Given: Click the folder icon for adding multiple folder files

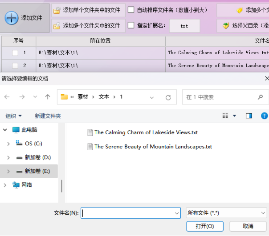Looking at the screenshot, I should (x=57, y=26).
